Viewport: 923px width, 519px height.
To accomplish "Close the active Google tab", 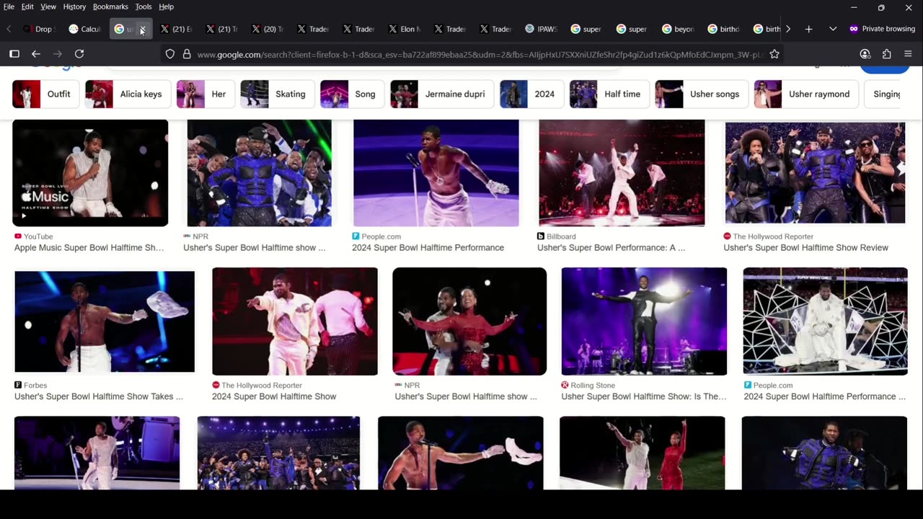I will (143, 29).
